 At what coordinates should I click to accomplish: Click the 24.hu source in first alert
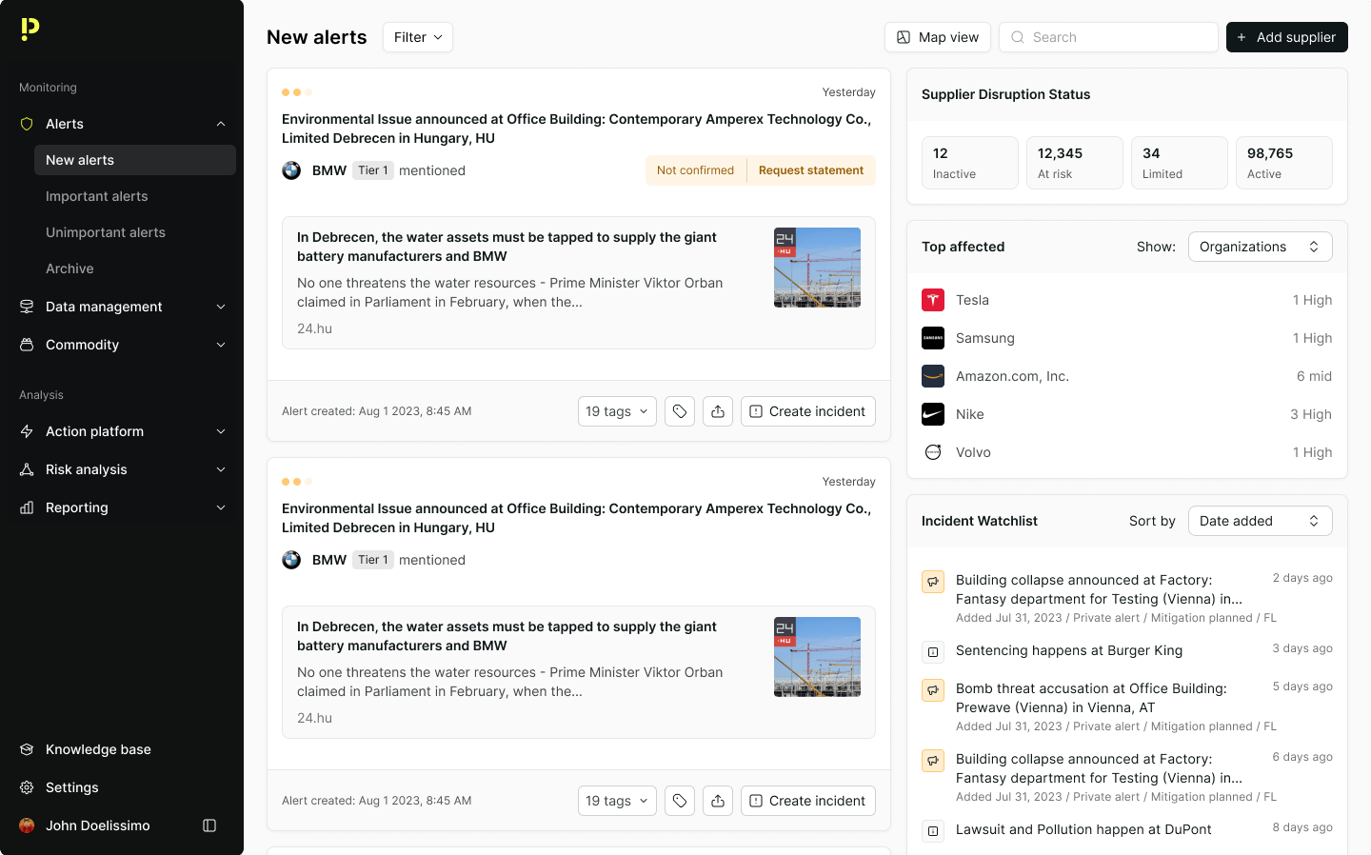(x=314, y=328)
